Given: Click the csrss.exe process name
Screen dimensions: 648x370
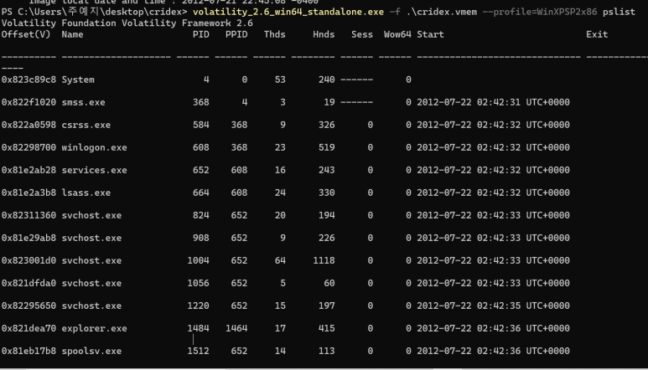Looking at the screenshot, I should pos(86,125).
